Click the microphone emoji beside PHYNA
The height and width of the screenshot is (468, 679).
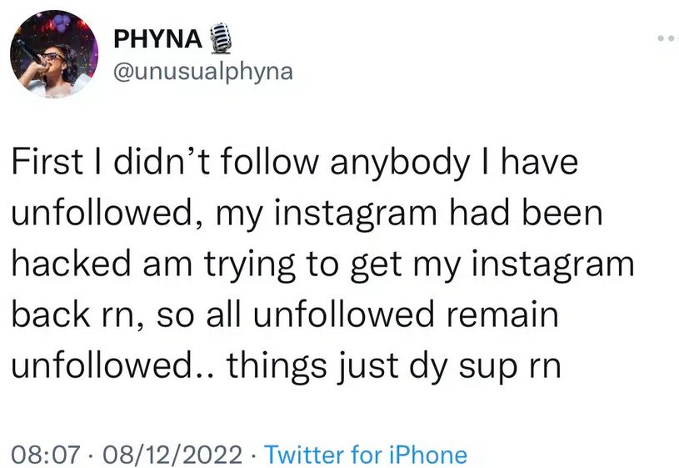pos(217,38)
